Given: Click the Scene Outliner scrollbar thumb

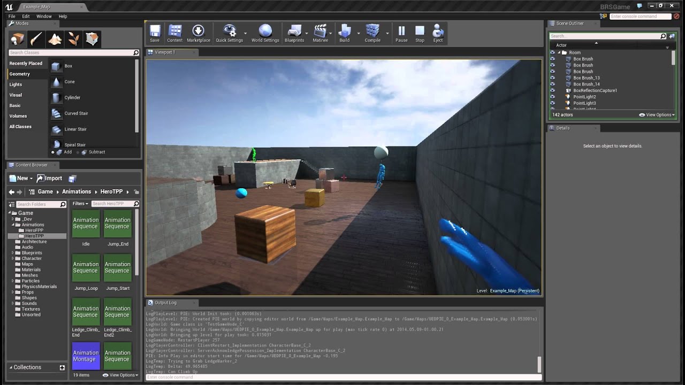Looking at the screenshot, I should coord(673,58).
